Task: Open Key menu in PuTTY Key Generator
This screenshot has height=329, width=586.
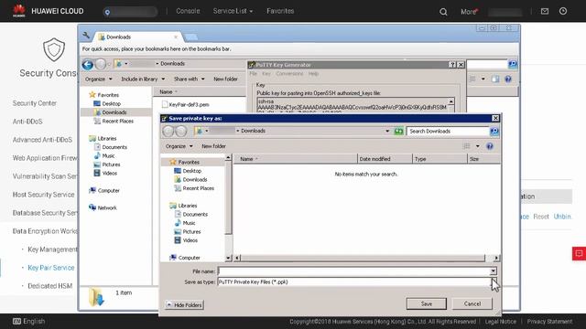Action: pos(266,74)
